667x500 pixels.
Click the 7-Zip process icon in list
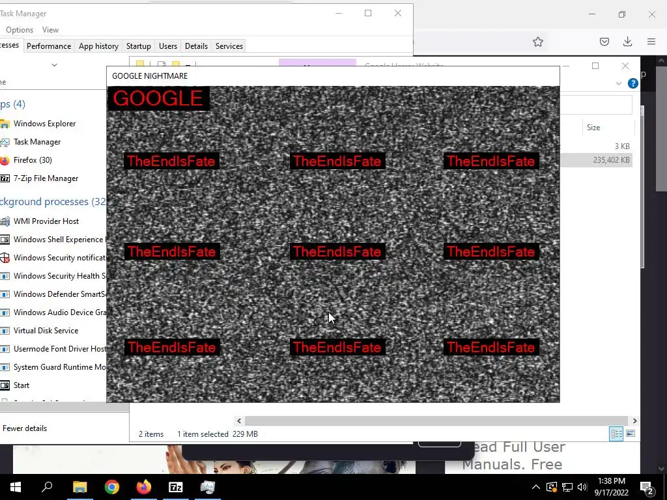pos(5,178)
